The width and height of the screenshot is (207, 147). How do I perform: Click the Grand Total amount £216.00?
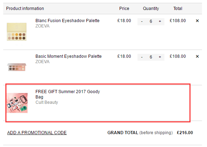pos(185,133)
